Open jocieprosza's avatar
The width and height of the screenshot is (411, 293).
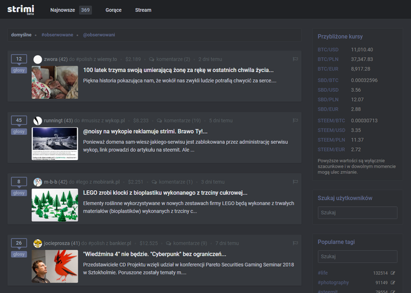point(37,244)
